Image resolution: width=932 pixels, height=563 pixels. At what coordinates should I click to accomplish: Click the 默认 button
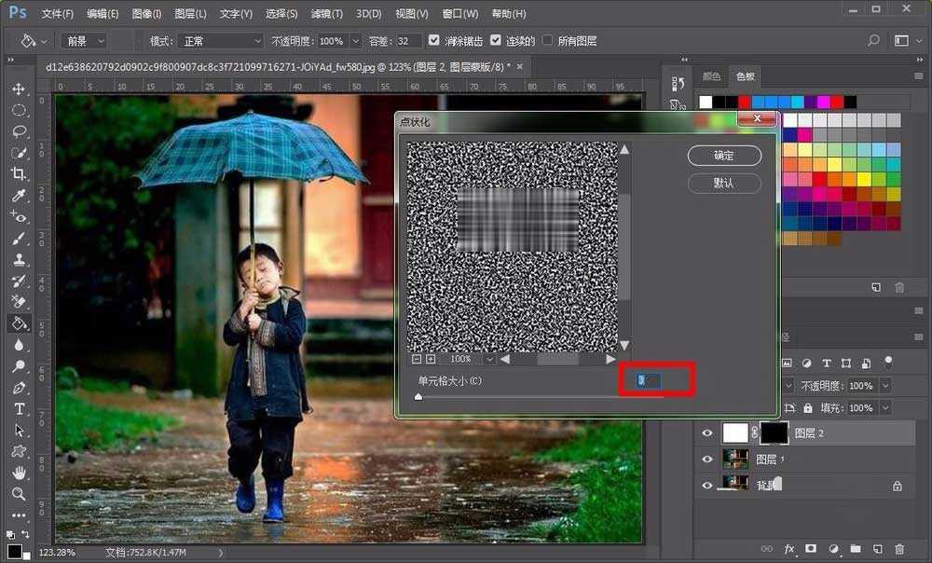(x=724, y=184)
